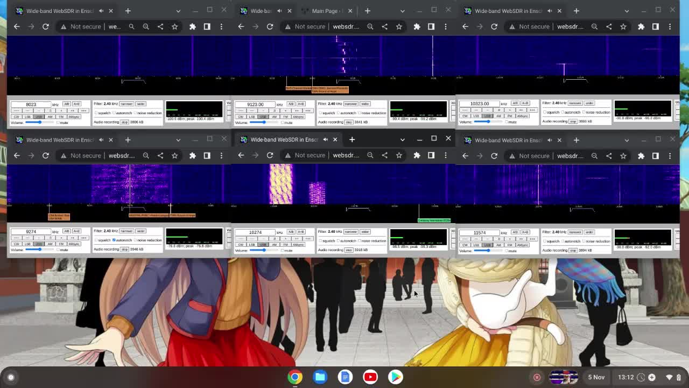Stop audio recording in the 9123 kHz window
689x388 pixels.
point(349,122)
